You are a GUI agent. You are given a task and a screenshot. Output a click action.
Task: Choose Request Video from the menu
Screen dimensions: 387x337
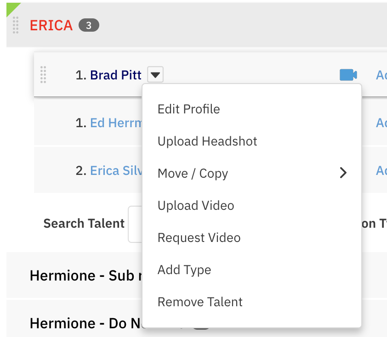pos(199,238)
